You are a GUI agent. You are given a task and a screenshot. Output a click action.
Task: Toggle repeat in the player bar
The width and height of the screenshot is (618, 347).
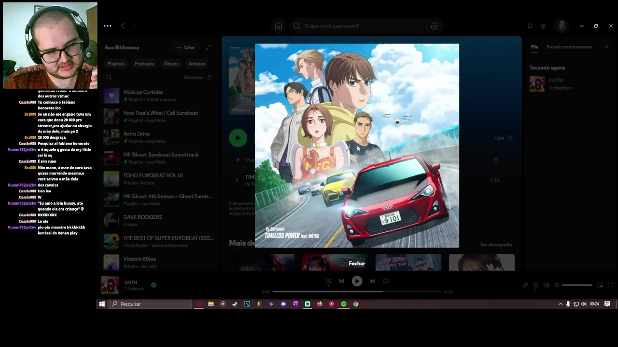[x=386, y=281]
